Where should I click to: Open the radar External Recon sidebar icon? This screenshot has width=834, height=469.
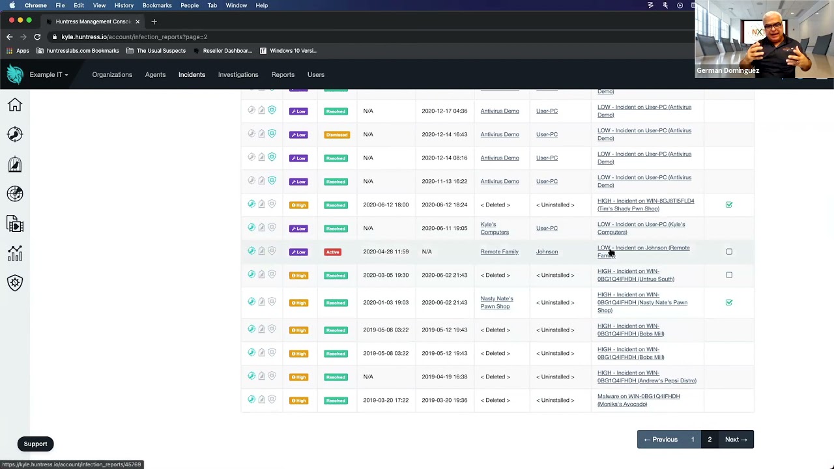click(15, 193)
